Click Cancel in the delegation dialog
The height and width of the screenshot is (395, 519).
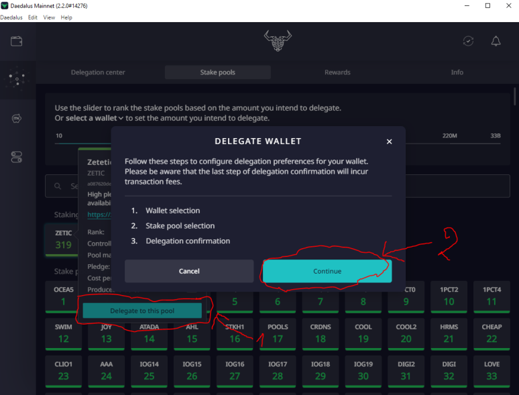click(x=189, y=271)
